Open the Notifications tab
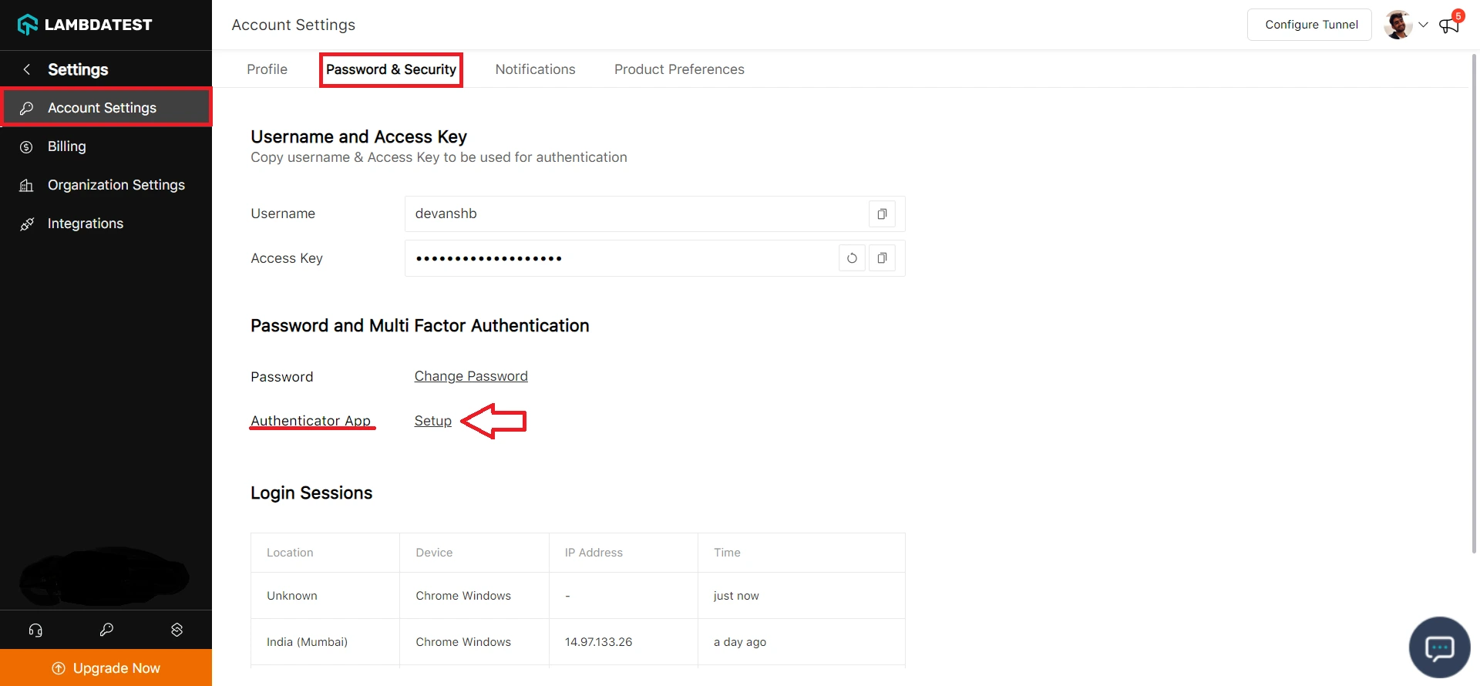Viewport: 1480px width, 686px height. (535, 69)
